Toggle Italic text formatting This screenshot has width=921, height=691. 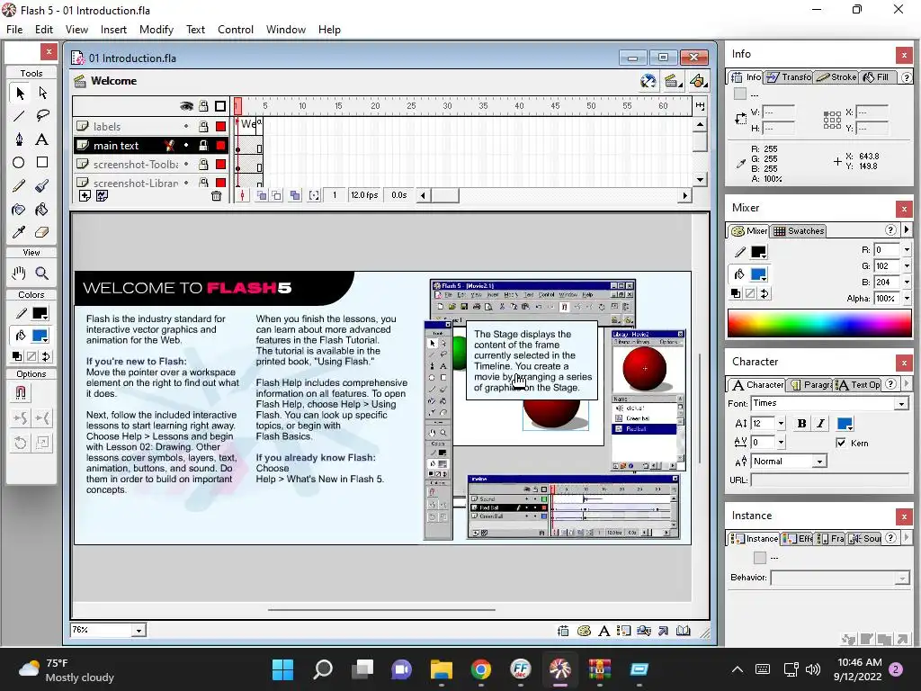[x=820, y=424]
